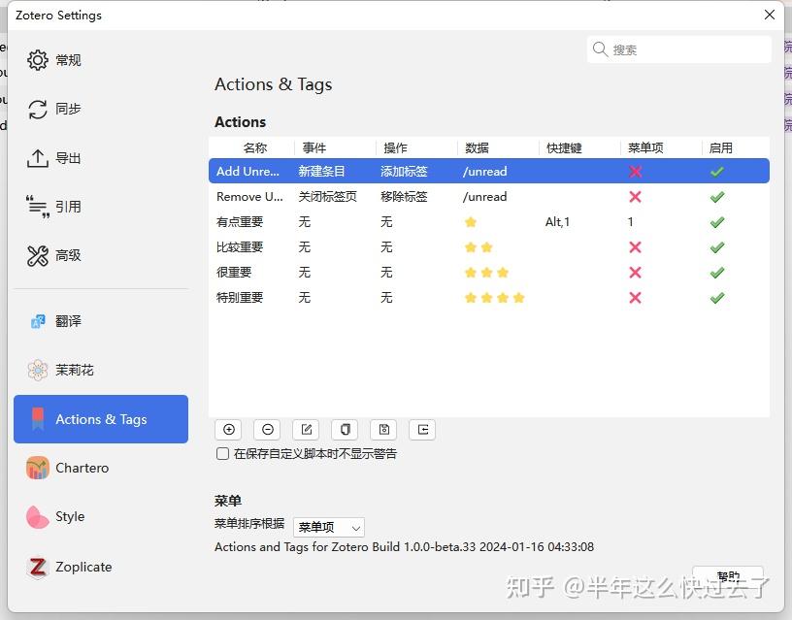Click the search box to search settings
Image resolution: width=792 pixels, height=620 pixels.
(679, 49)
